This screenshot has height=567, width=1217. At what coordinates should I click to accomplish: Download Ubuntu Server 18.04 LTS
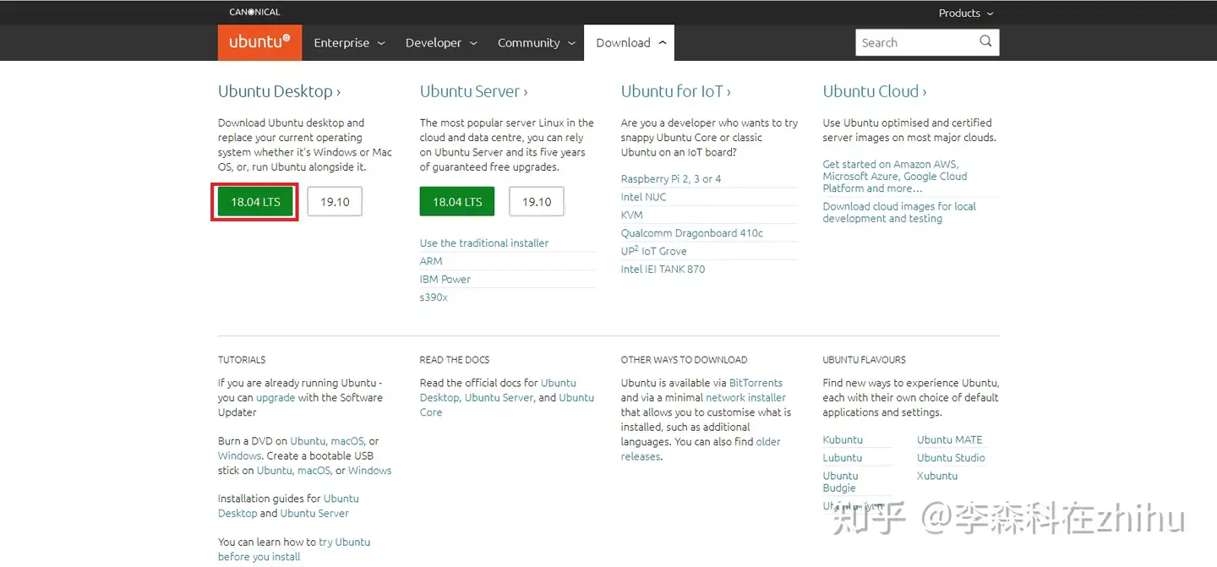[x=457, y=202]
